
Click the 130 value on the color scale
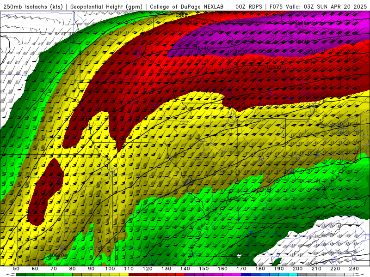click(166, 269)
